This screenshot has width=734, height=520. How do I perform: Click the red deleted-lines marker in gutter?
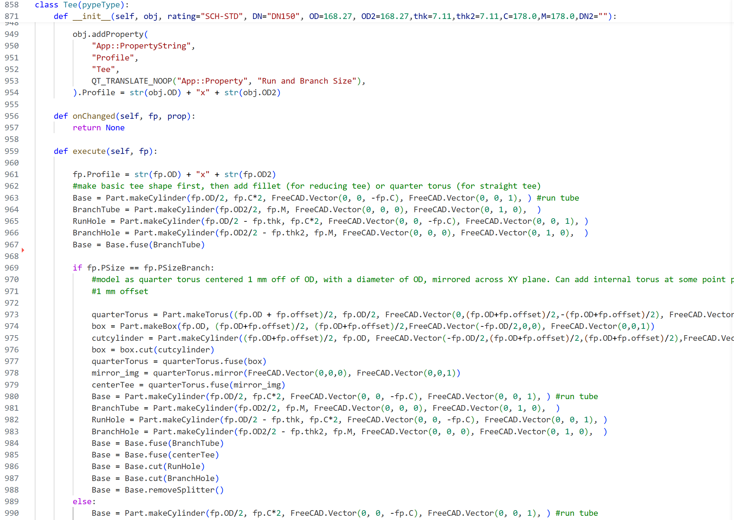pos(23,250)
